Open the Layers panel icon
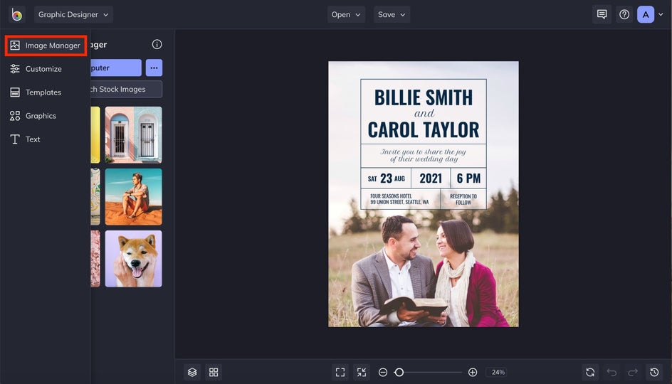The width and height of the screenshot is (672, 384). pyautogui.click(x=192, y=372)
